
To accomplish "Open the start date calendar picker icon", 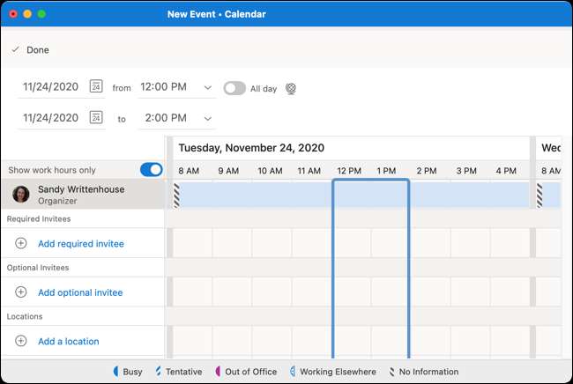I will (97, 87).
